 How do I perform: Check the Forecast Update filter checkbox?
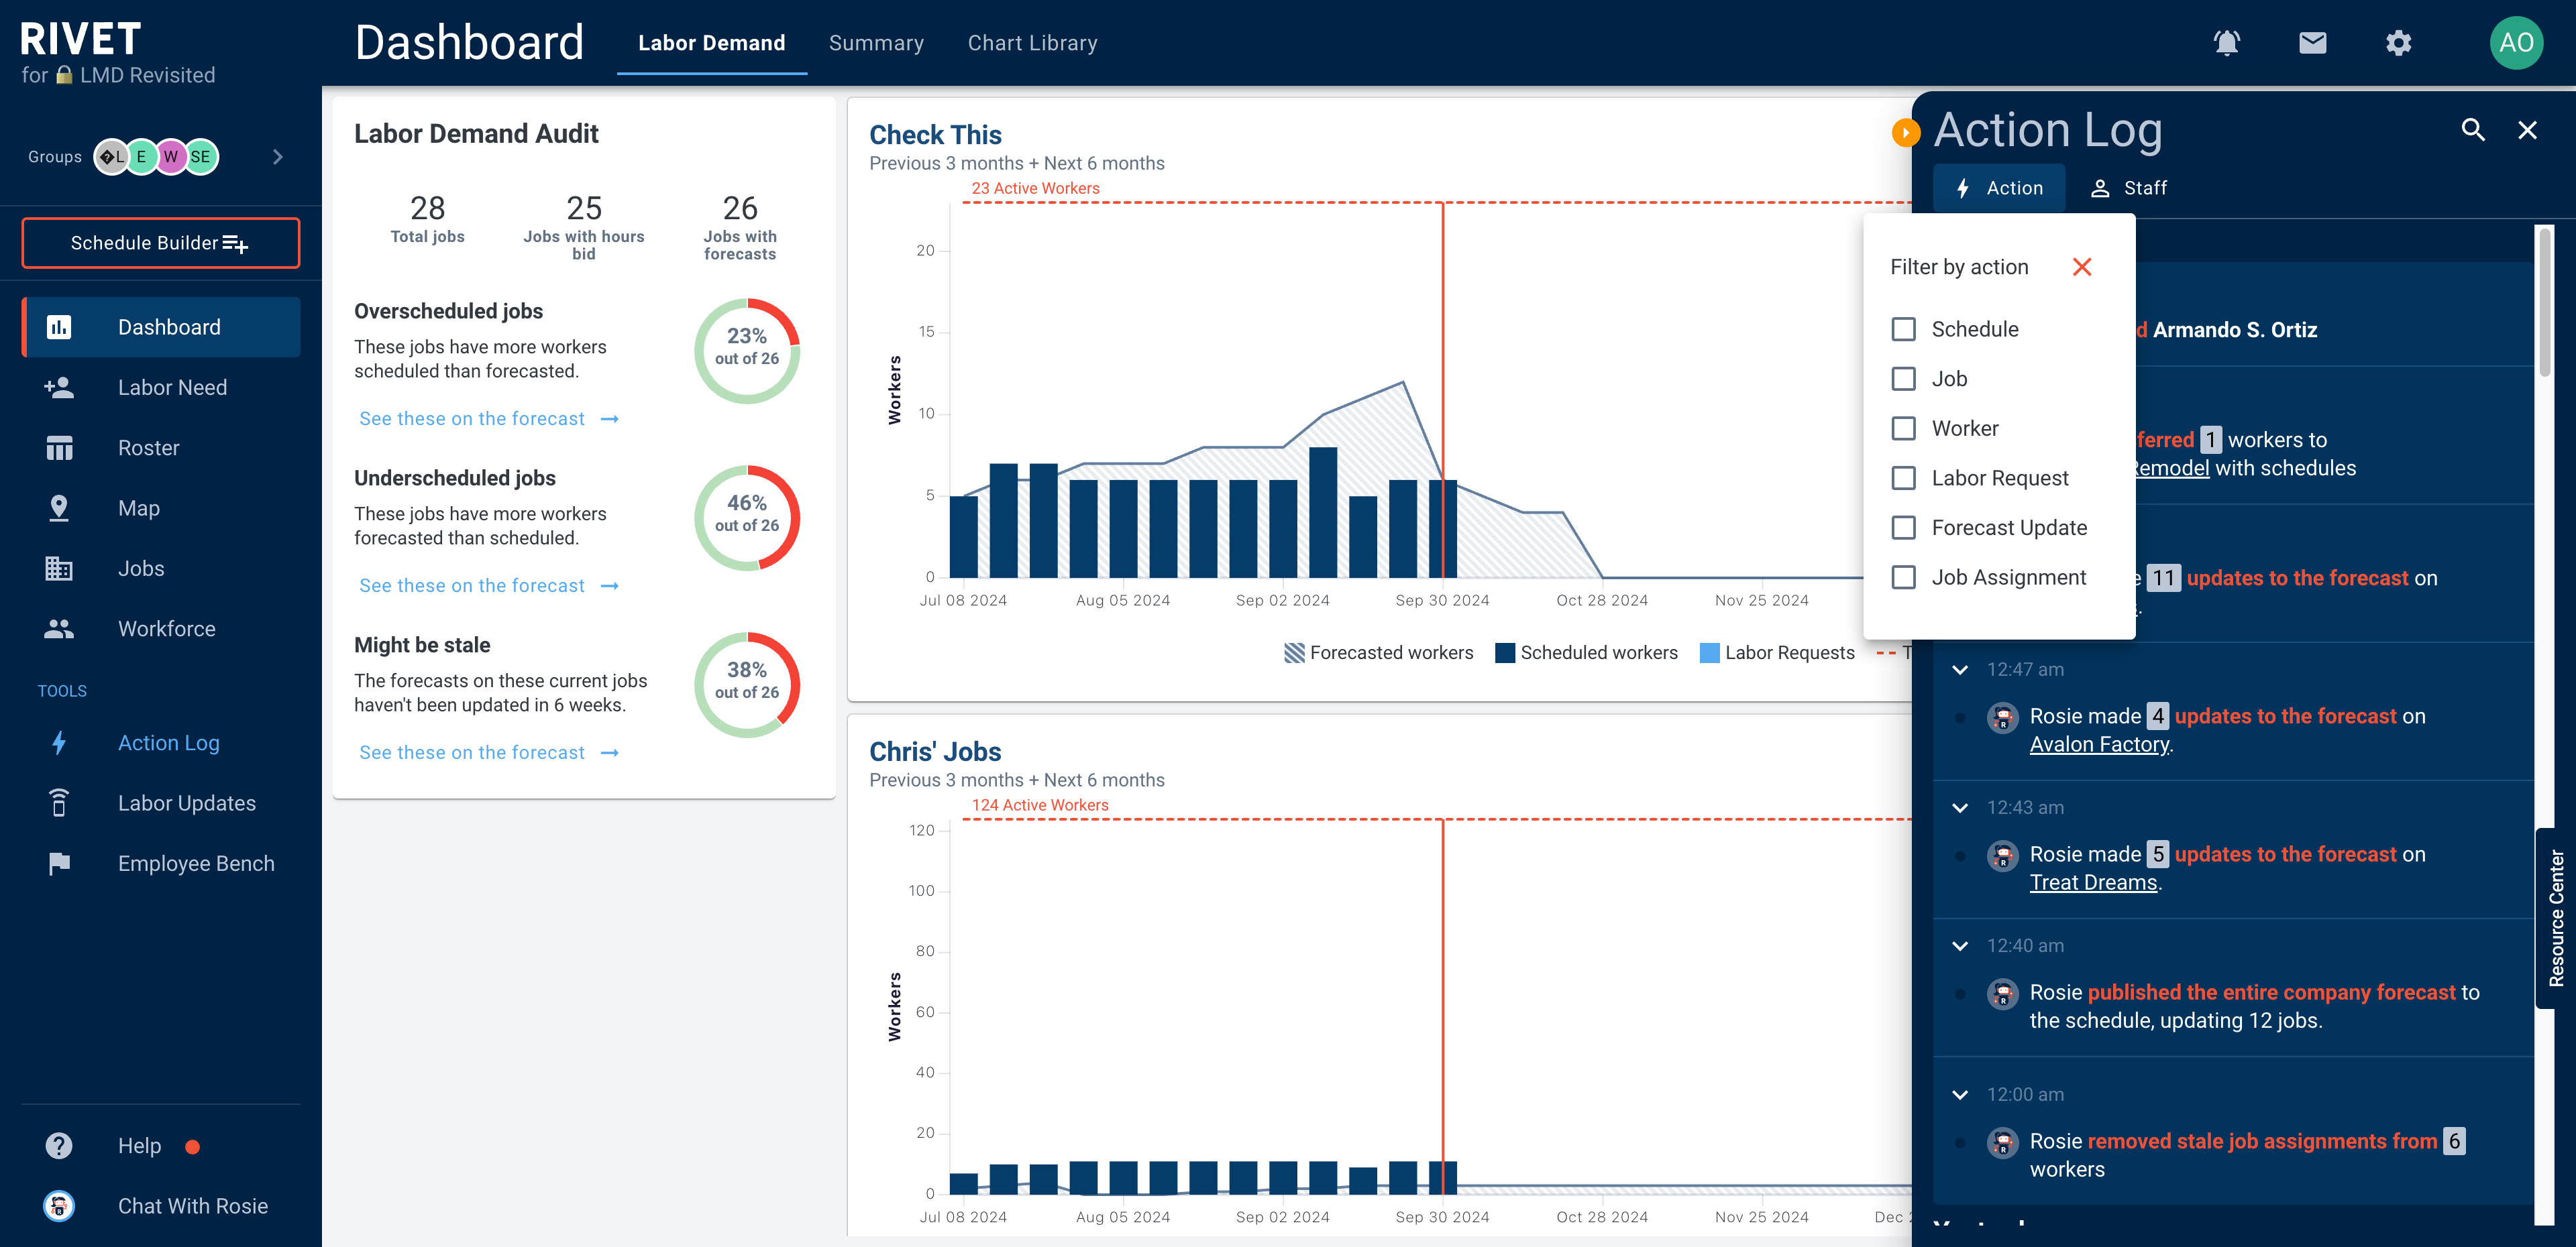[x=1904, y=528]
